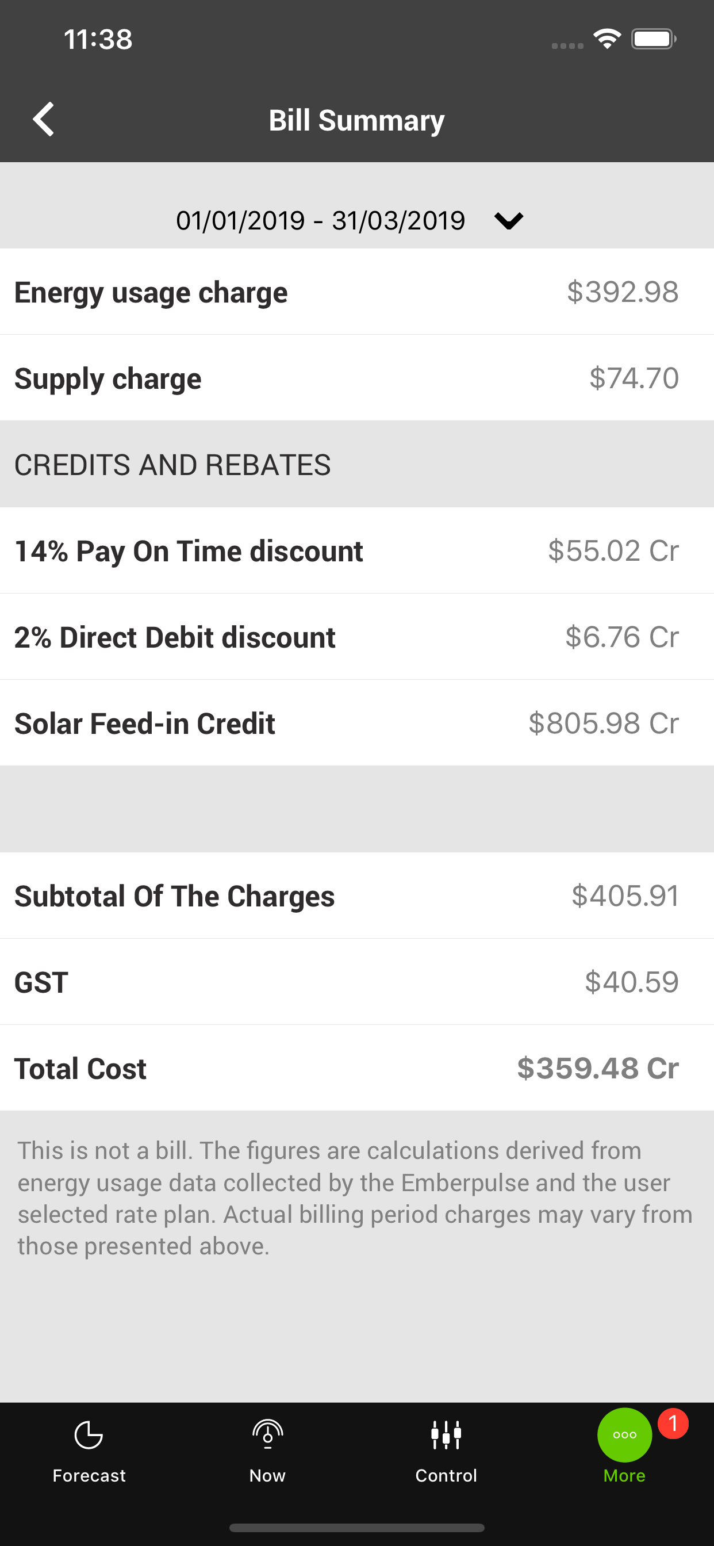Tap the red notification badge on More
The image size is (714, 1546).
point(673,1423)
